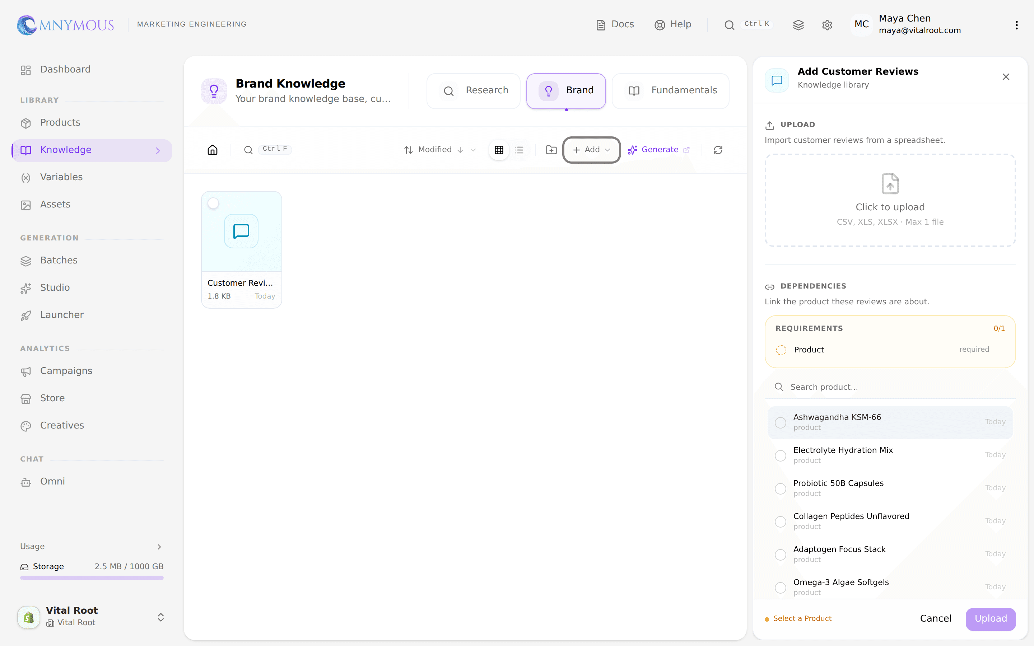
Task: Open settings gear in header
Action: click(827, 25)
